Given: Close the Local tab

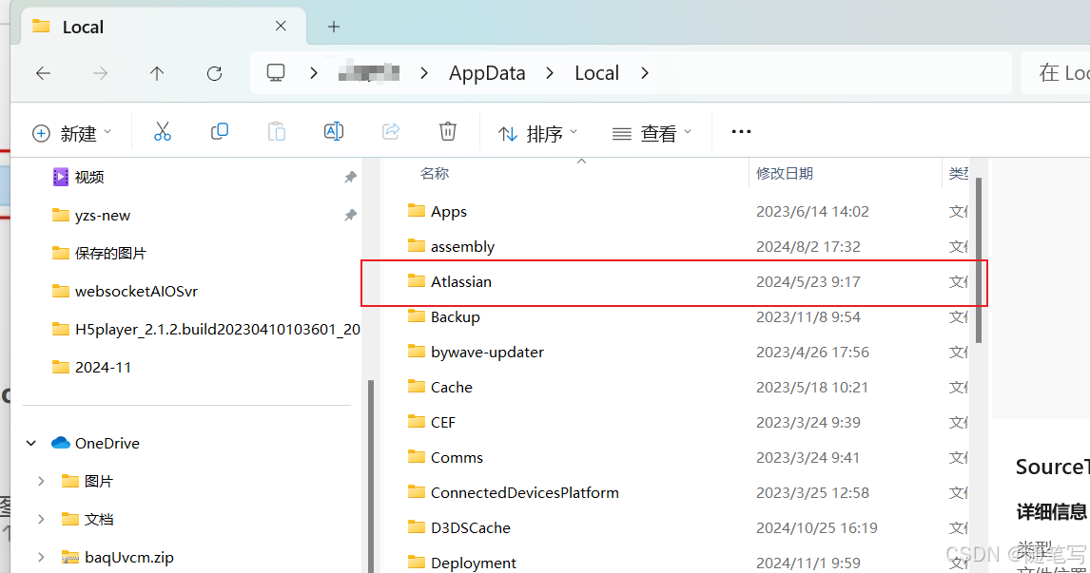Looking at the screenshot, I should point(281,26).
